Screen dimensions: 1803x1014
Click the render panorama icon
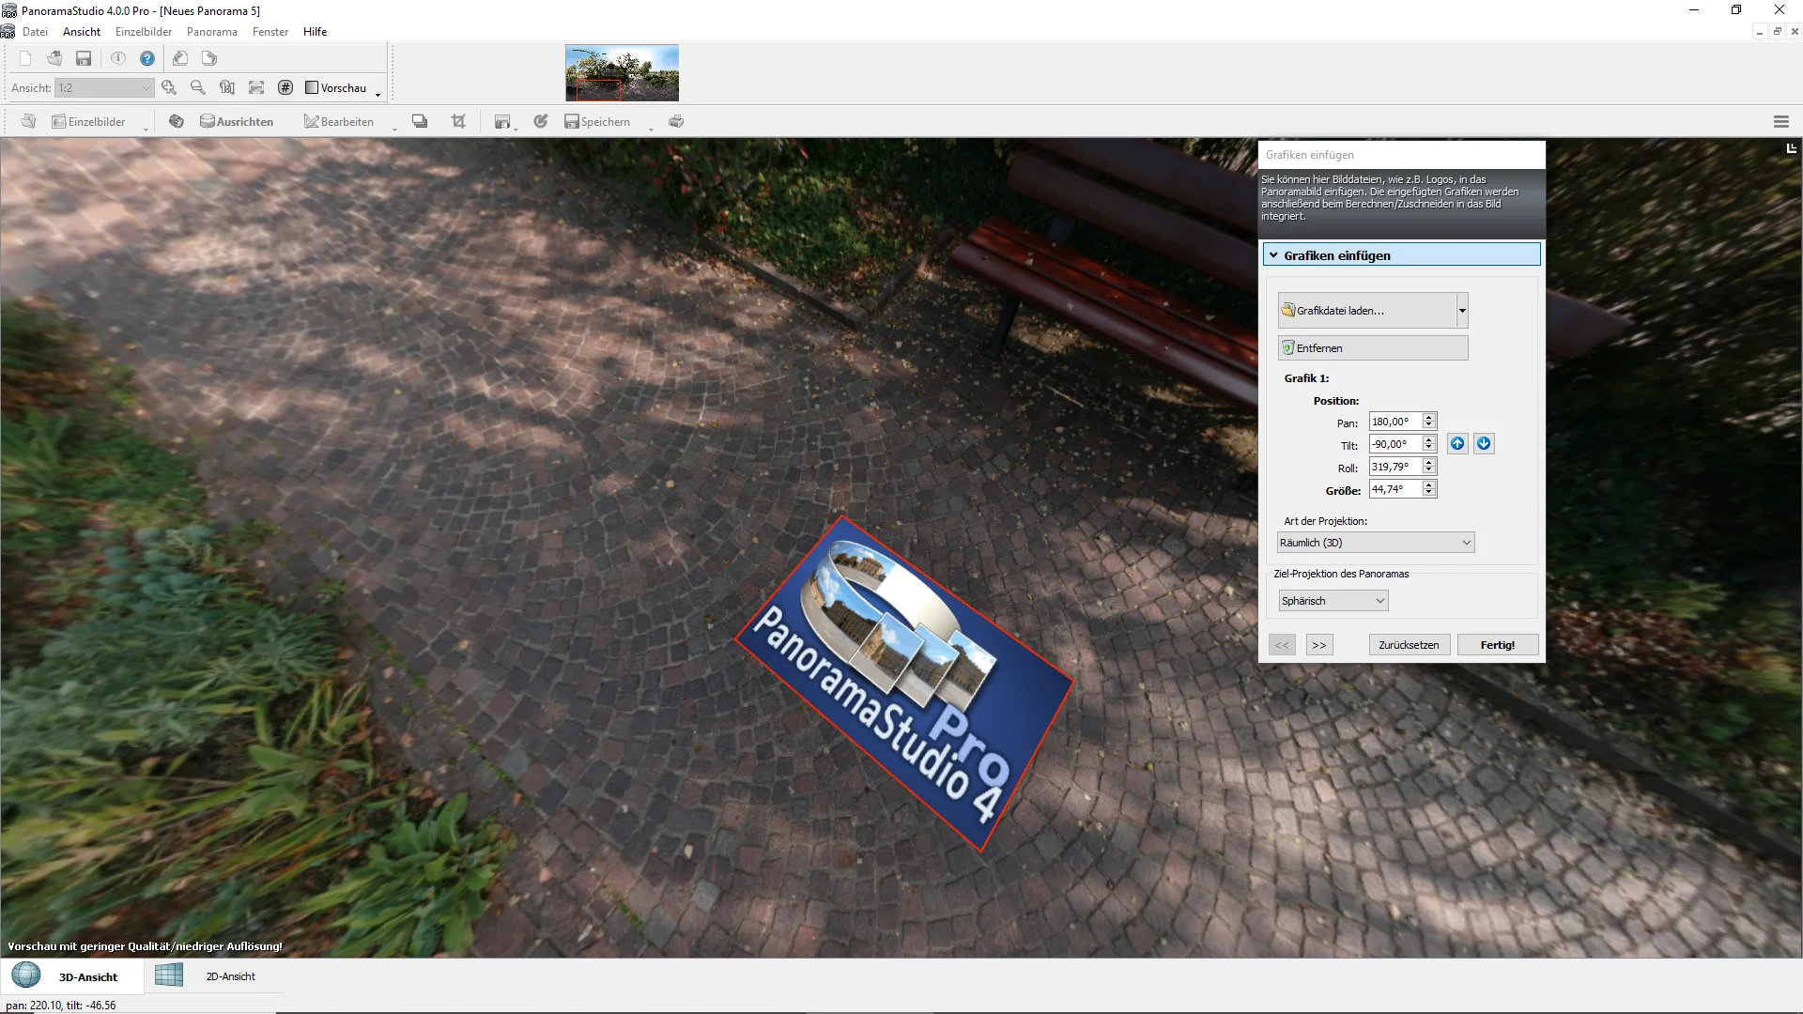[502, 121]
